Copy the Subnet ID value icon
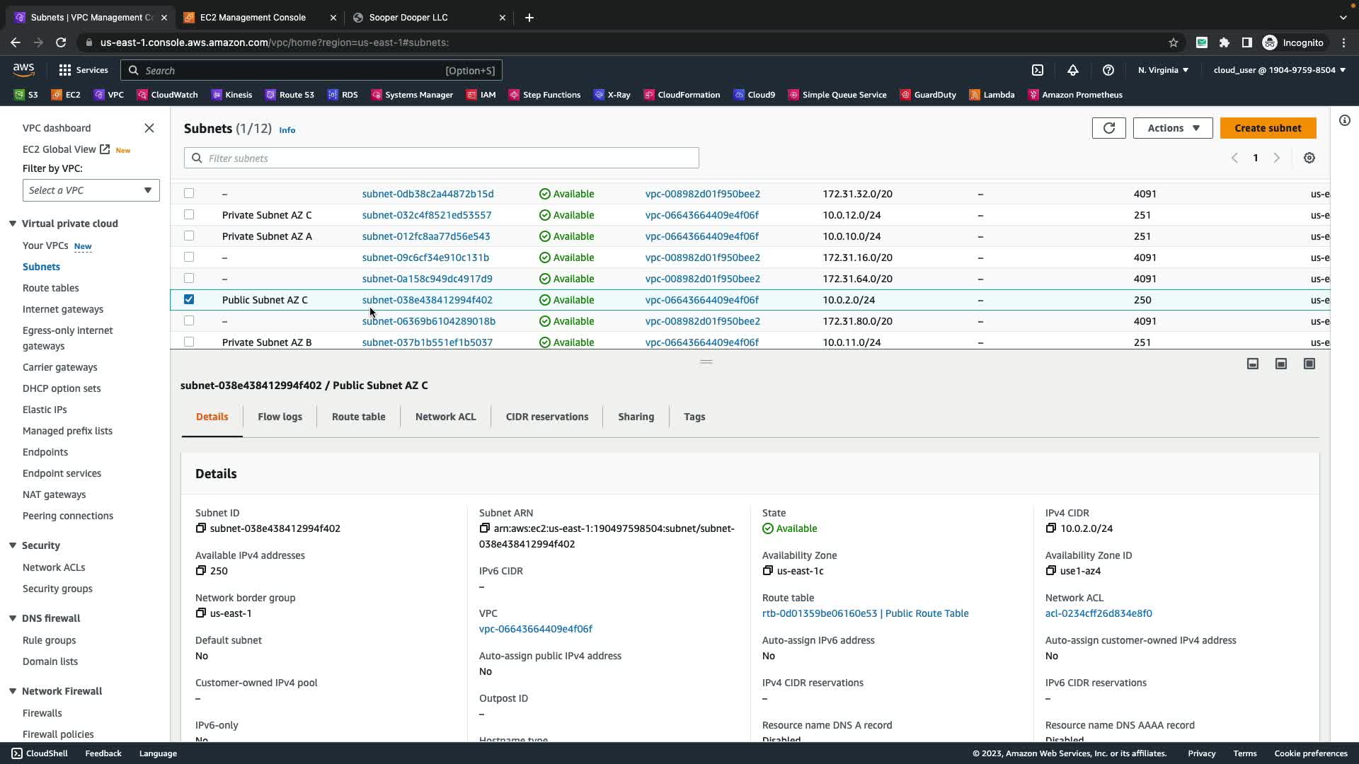The image size is (1359, 764). point(201,528)
